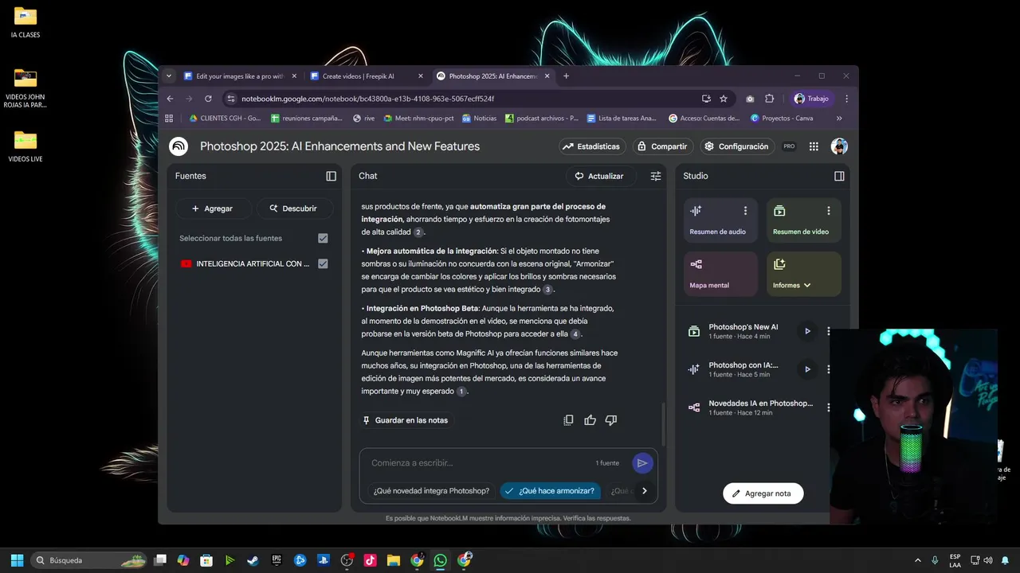
Task: Open the user account avatar
Action: (x=839, y=146)
